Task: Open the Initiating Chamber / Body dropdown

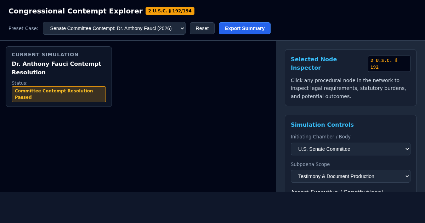Action: coord(351,149)
